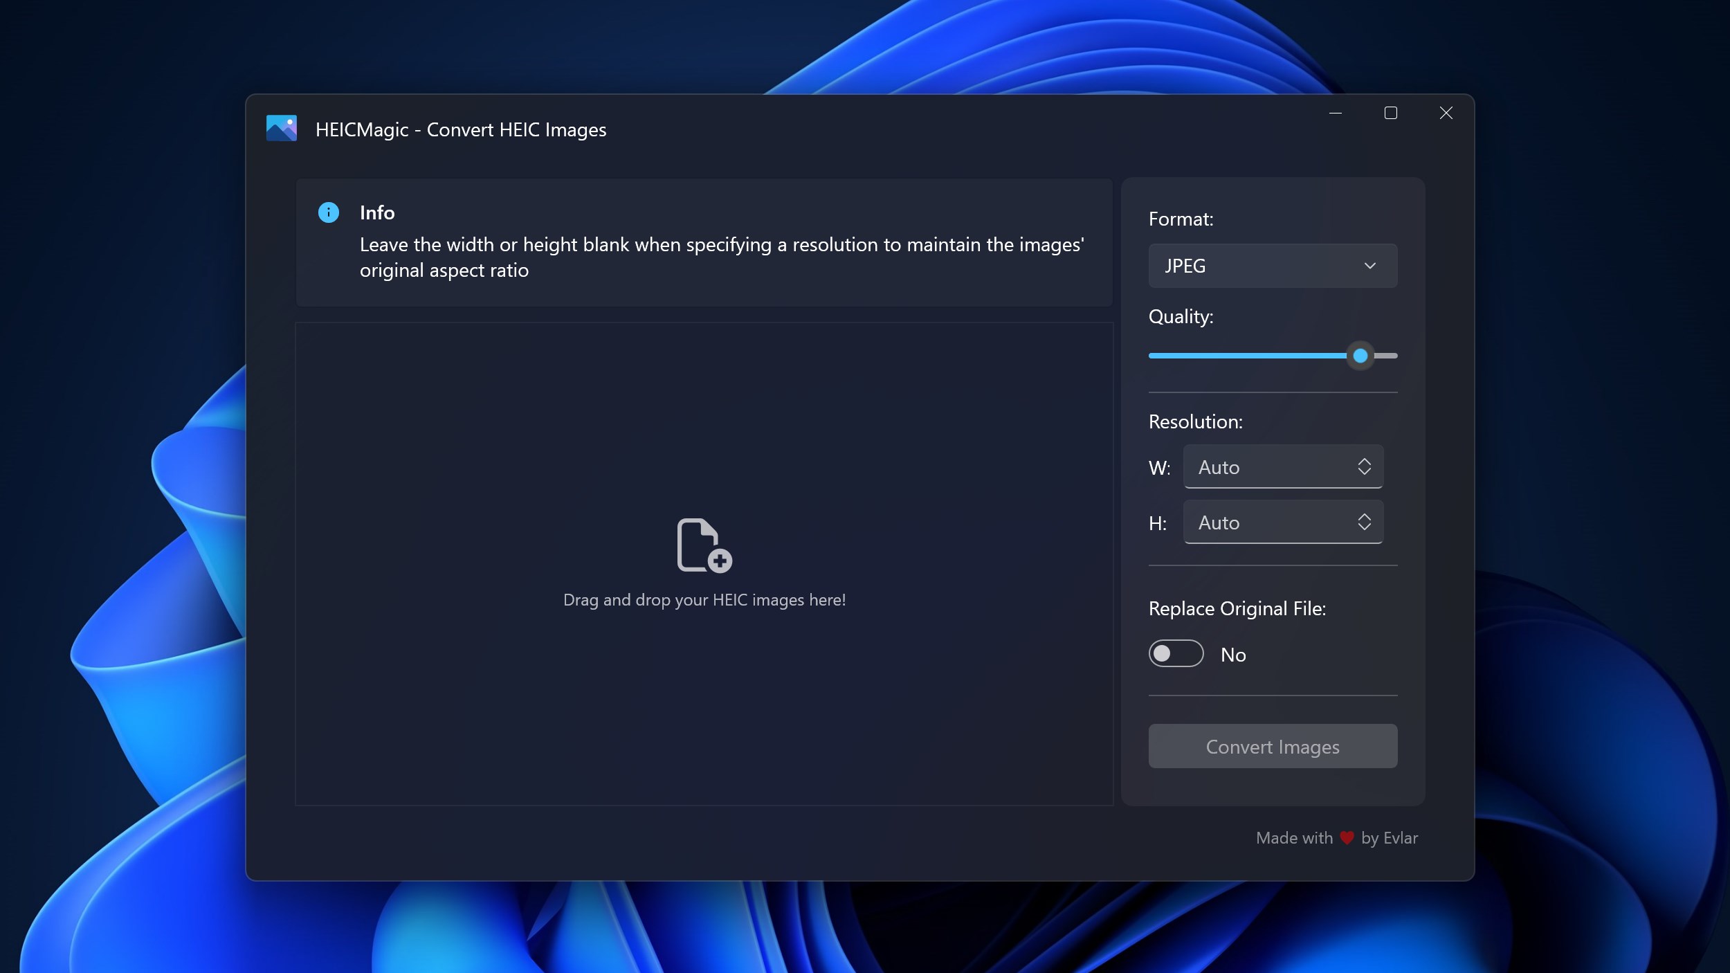Image resolution: width=1730 pixels, height=973 pixels.
Task: Toggle the Replace Original File switch
Action: click(x=1176, y=653)
